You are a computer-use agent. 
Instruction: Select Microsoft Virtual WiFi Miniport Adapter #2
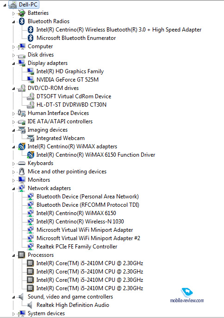88,238
